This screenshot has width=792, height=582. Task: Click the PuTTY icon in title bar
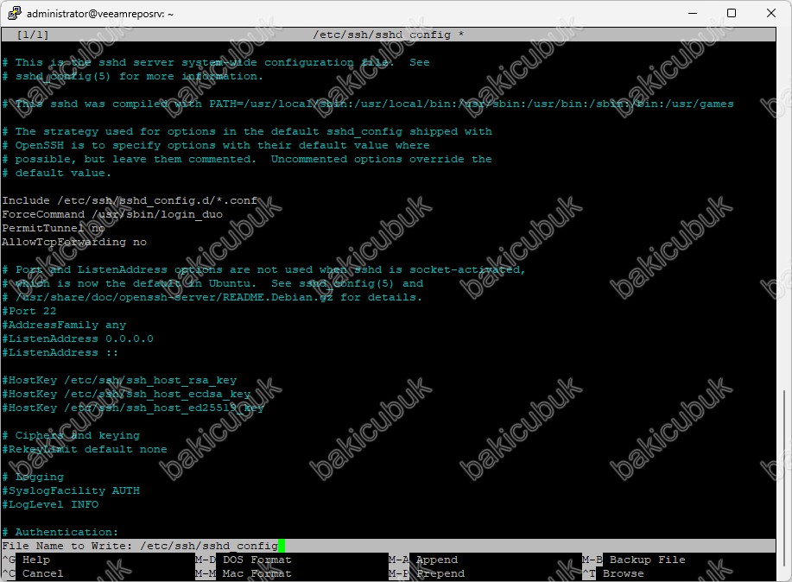click(14, 14)
